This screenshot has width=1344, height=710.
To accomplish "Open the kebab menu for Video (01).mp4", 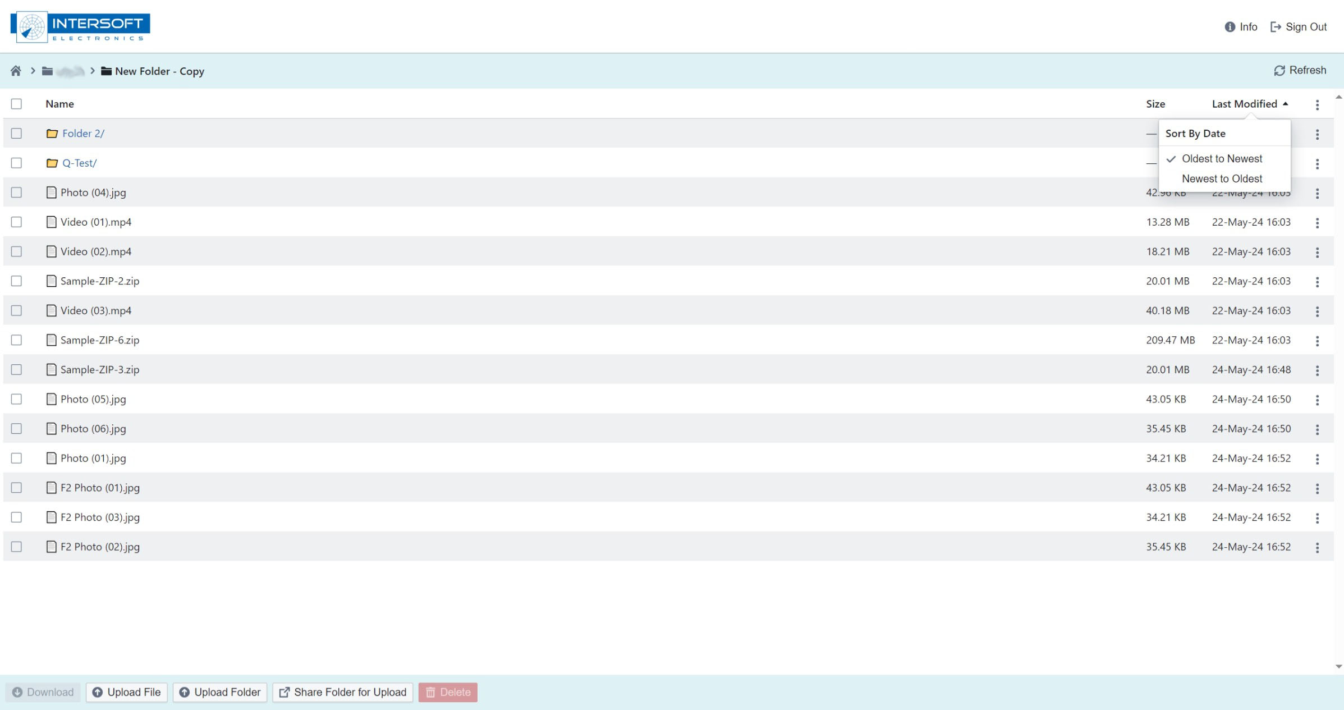I will pos(1317,223).
